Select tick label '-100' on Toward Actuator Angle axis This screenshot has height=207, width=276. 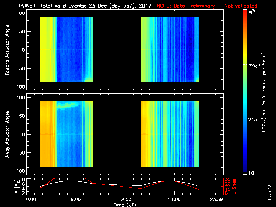19,87
